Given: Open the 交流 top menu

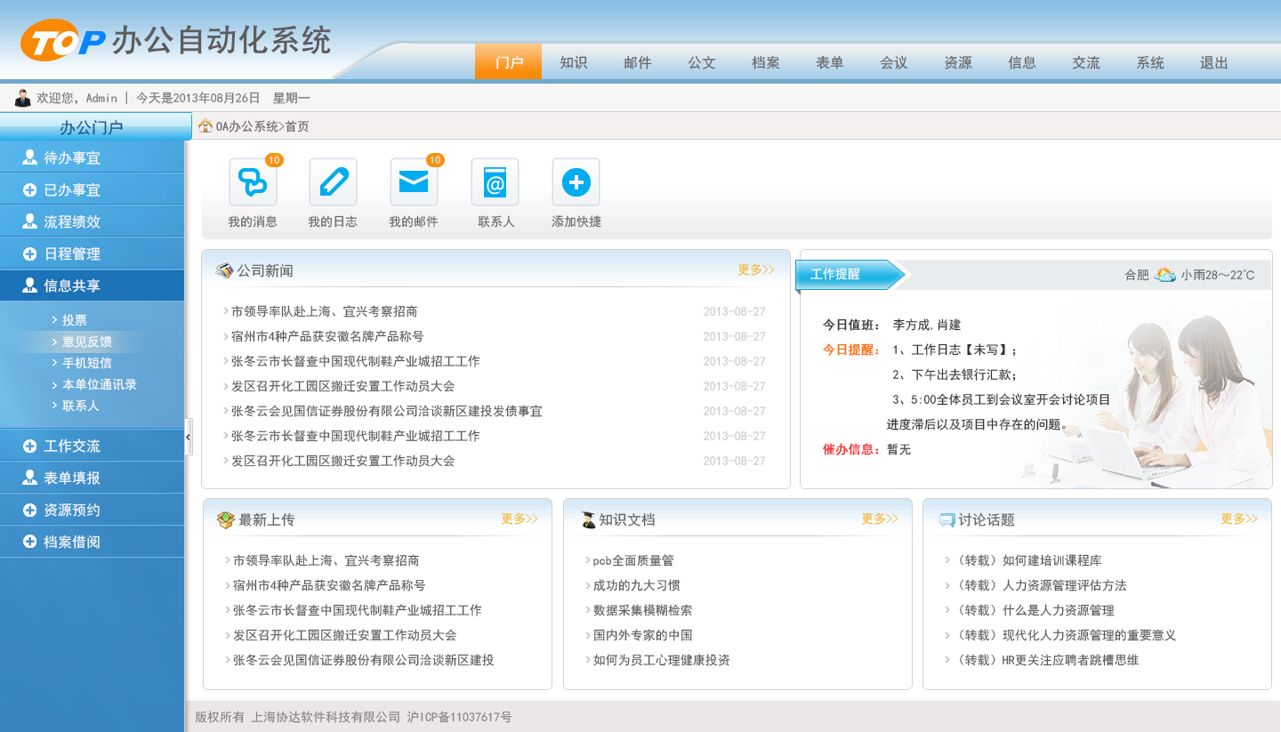Looking at the screenshot, I should click(x=1086, y=62).
